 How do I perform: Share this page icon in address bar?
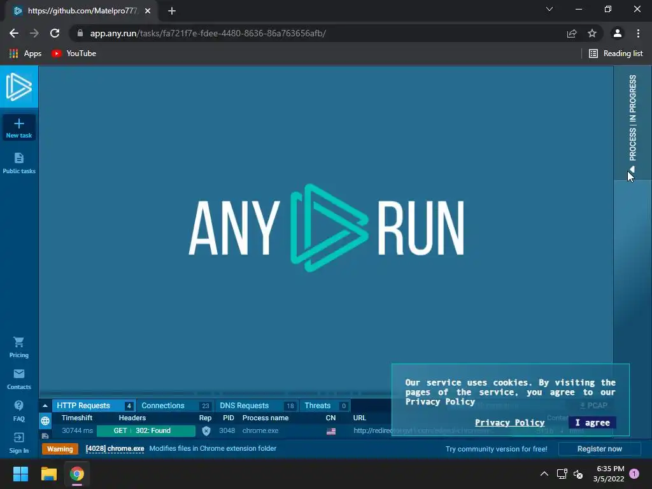tap(572, 33)
